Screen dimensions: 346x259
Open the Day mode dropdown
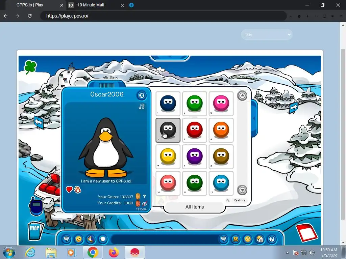[x=267, y=35]
